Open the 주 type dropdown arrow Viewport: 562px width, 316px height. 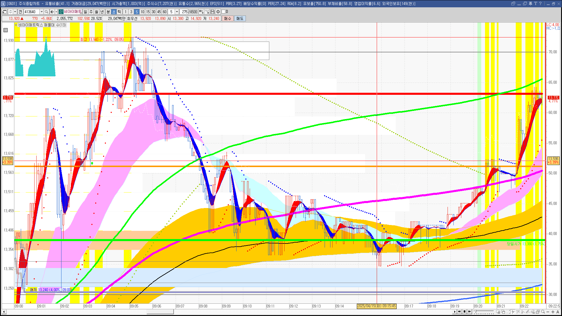pos(15,12)
